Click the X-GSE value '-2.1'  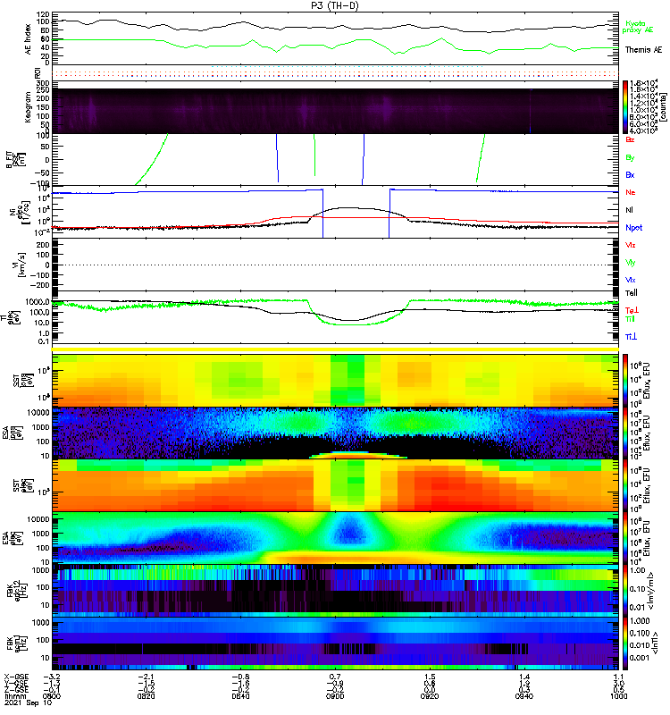(x=147, y=677)
